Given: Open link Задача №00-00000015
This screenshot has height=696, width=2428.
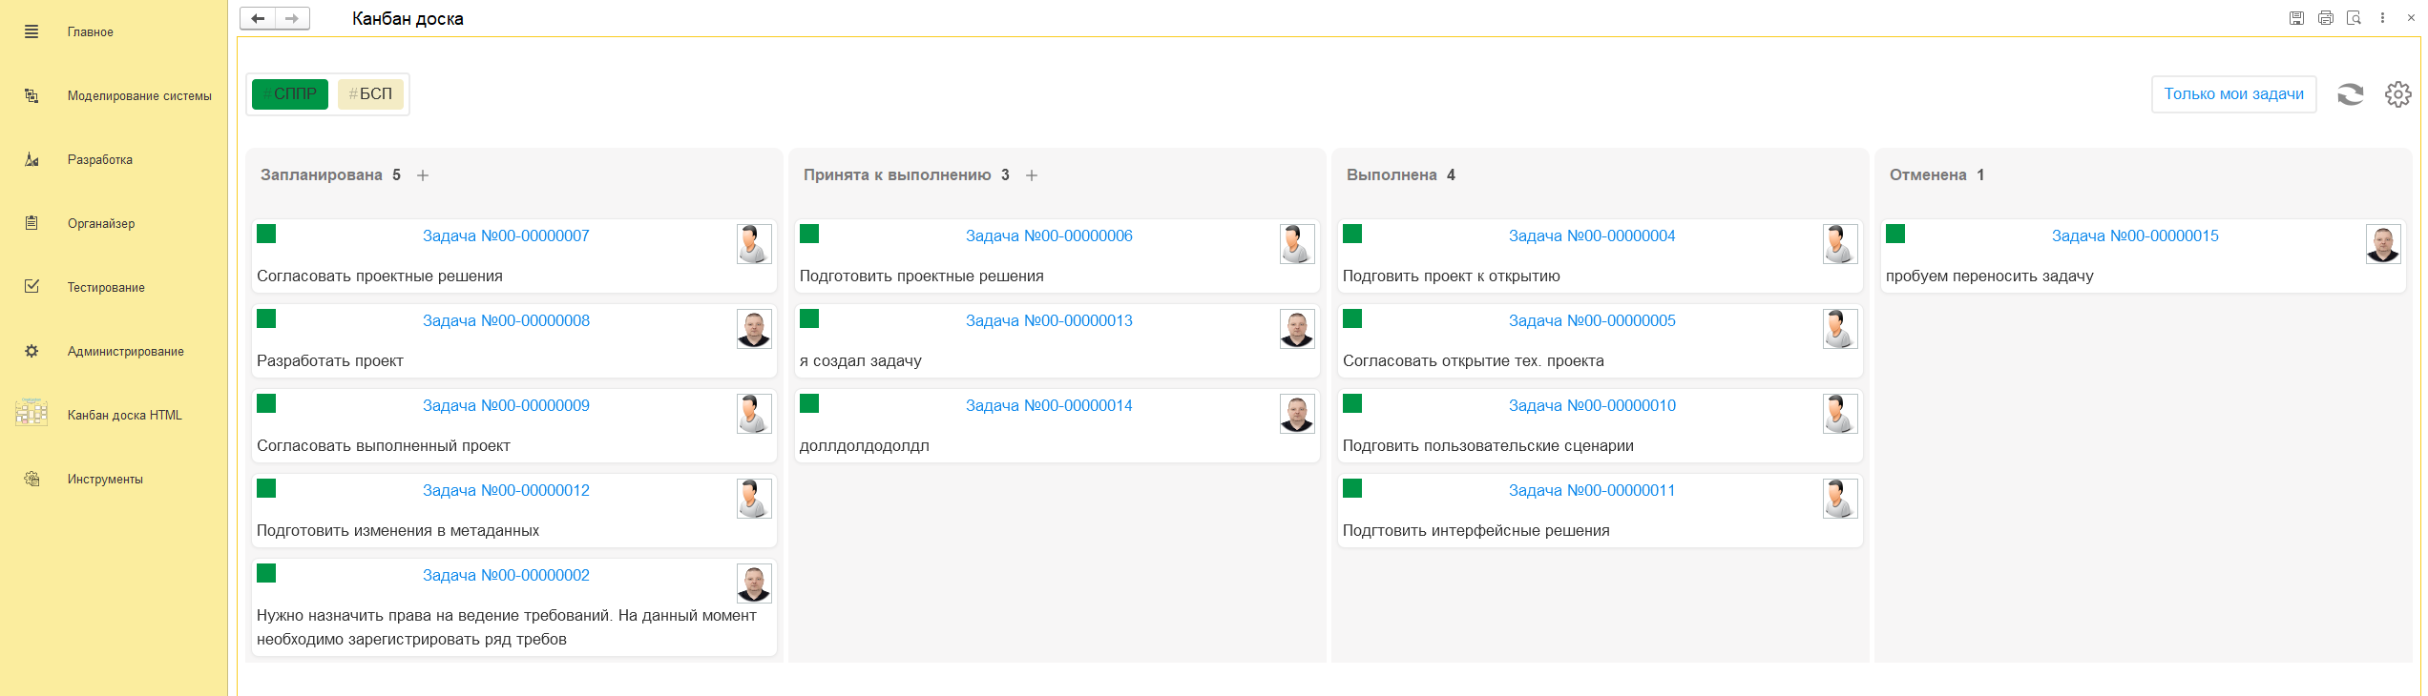Looking at the screenshot, I should (x=2134, y=235).
